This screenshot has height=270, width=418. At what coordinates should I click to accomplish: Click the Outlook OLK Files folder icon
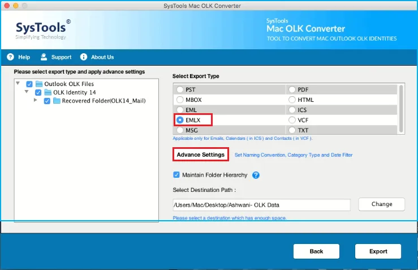pyautogui.click(x=39, y=84)
